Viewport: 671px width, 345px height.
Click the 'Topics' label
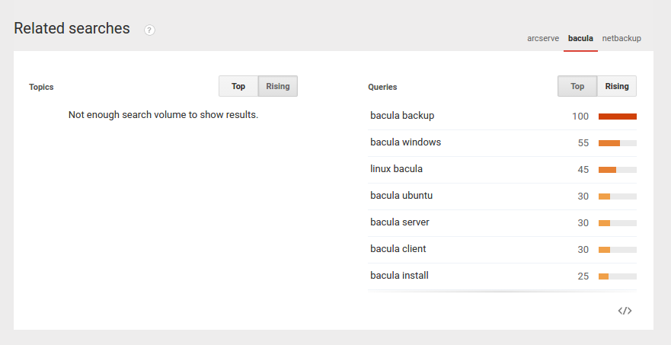[x=41, y=87]
